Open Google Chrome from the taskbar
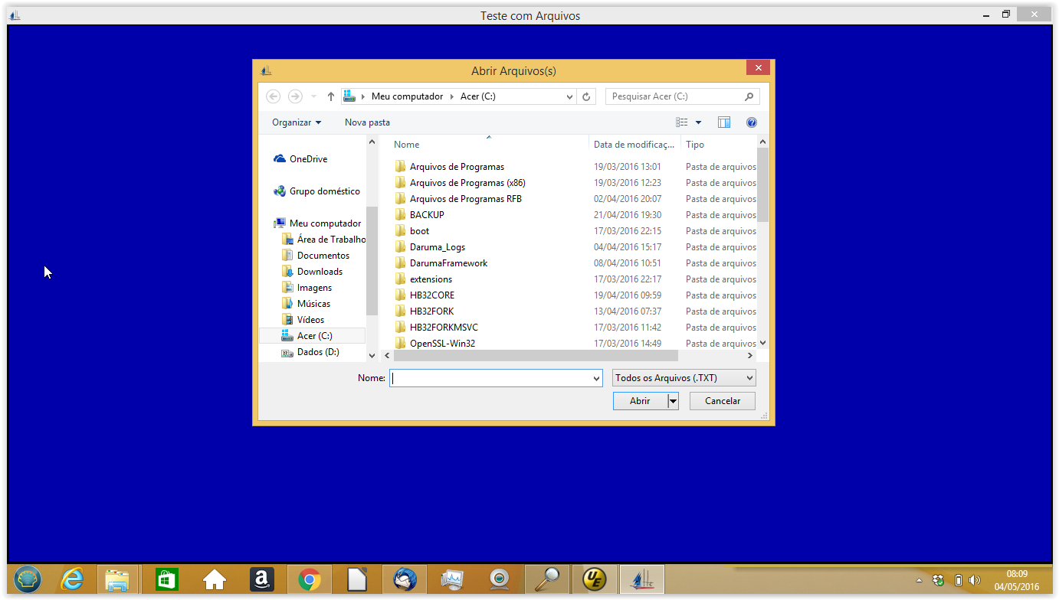 pos(310,579)
